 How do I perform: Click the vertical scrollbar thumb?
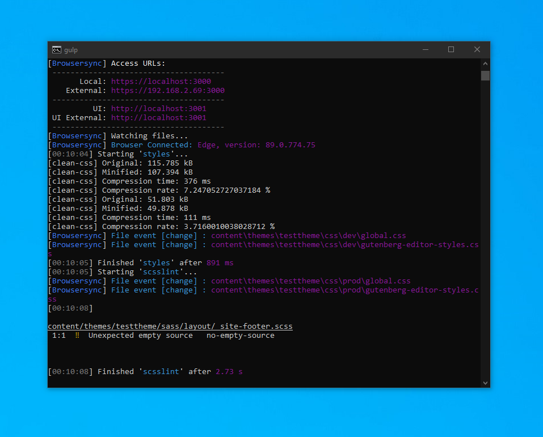click(485, 75)
